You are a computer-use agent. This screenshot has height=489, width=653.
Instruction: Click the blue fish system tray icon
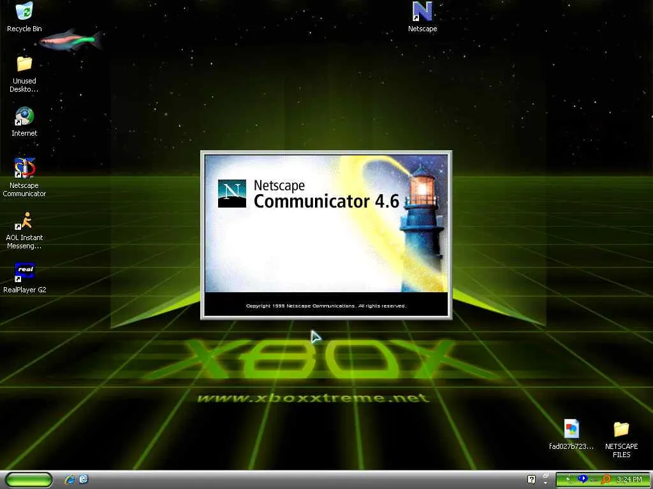pos(582,479)
